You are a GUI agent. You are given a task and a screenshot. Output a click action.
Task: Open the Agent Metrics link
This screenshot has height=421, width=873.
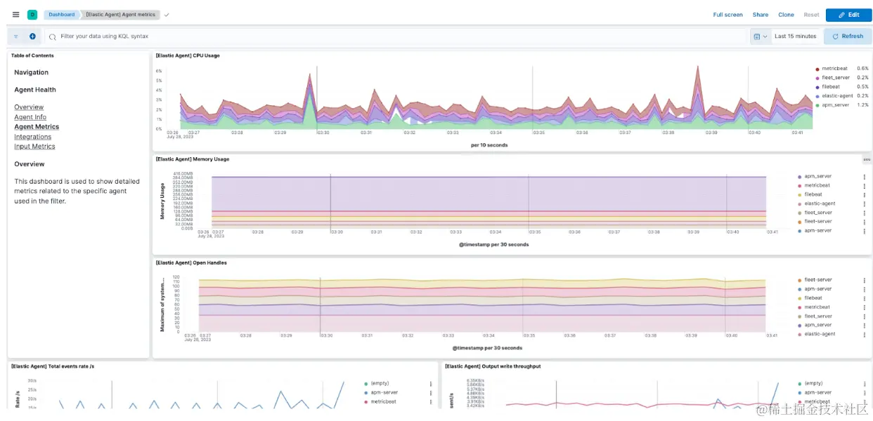pos(37,127)
